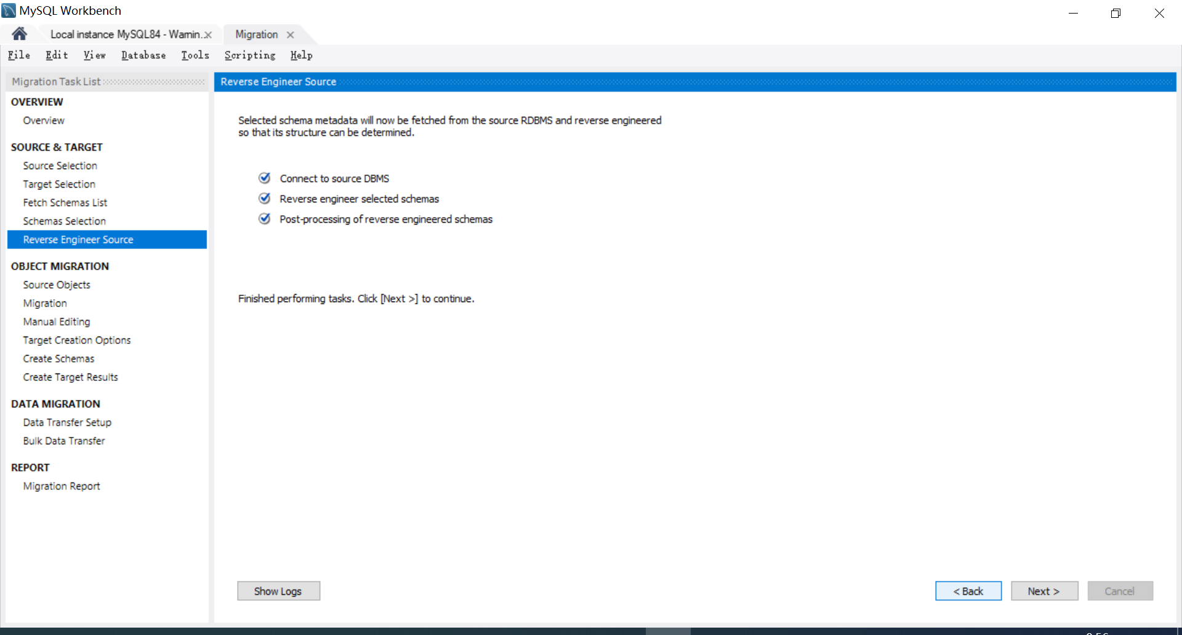Switch to Local instance MySQL84 tab
1182x635 pixels.
coord(126,34)
